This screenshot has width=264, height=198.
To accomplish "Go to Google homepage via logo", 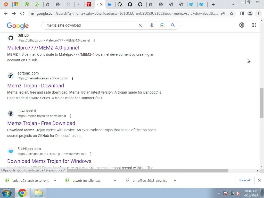I will (18, 26).
